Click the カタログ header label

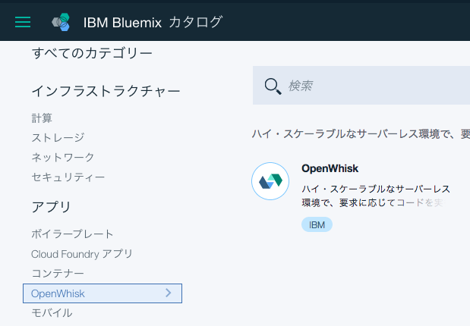tap(195, 22)
